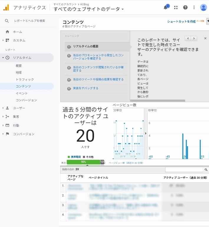Expand the 集客 section arrow
This screenshot has height=227, width=209.
click(3, 117)
